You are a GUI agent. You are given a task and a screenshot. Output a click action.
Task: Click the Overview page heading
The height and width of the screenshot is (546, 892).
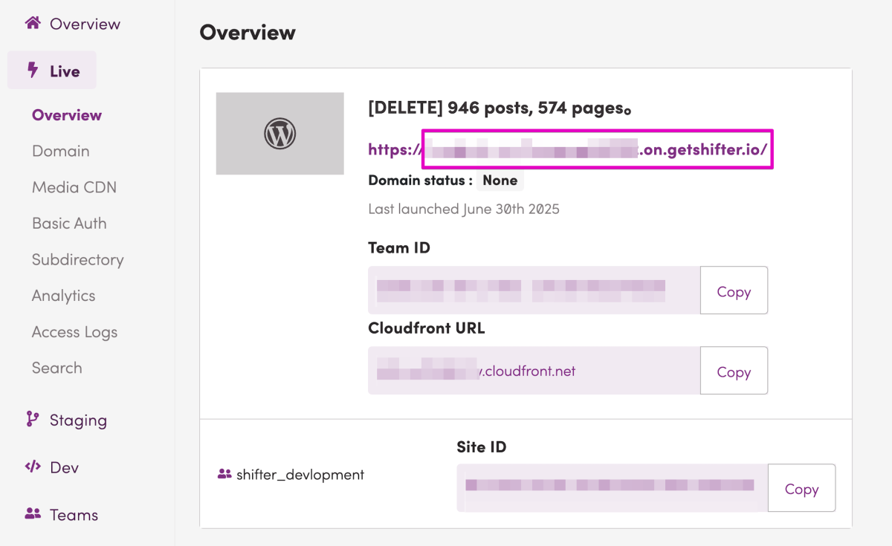click(248, 33)
